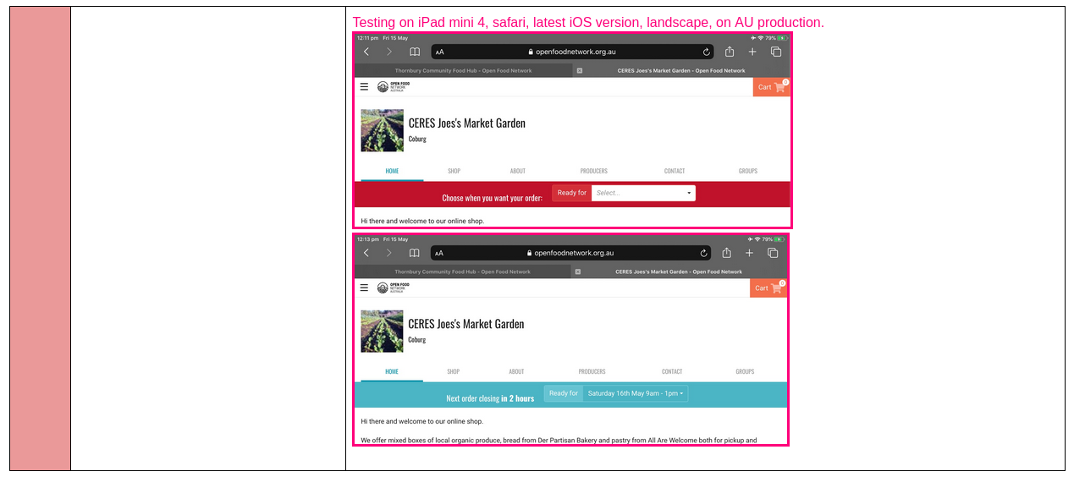Tap new tab plus icon in 12:11 pm screenshot
This screenshot has height=488, width=1074.
752,52
